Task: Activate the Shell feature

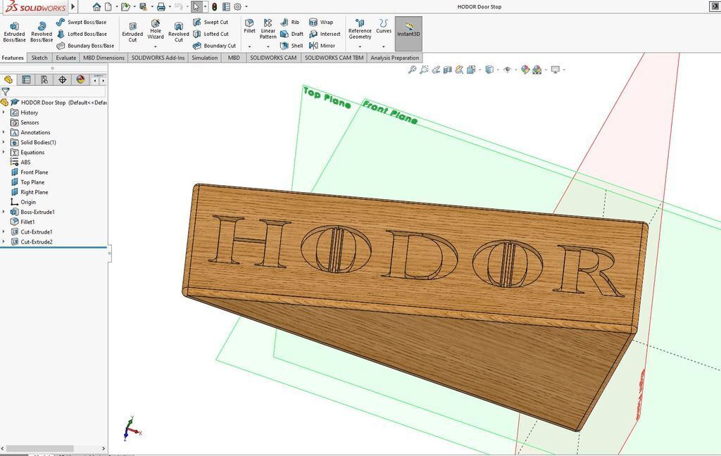Action: pos(291,46)
